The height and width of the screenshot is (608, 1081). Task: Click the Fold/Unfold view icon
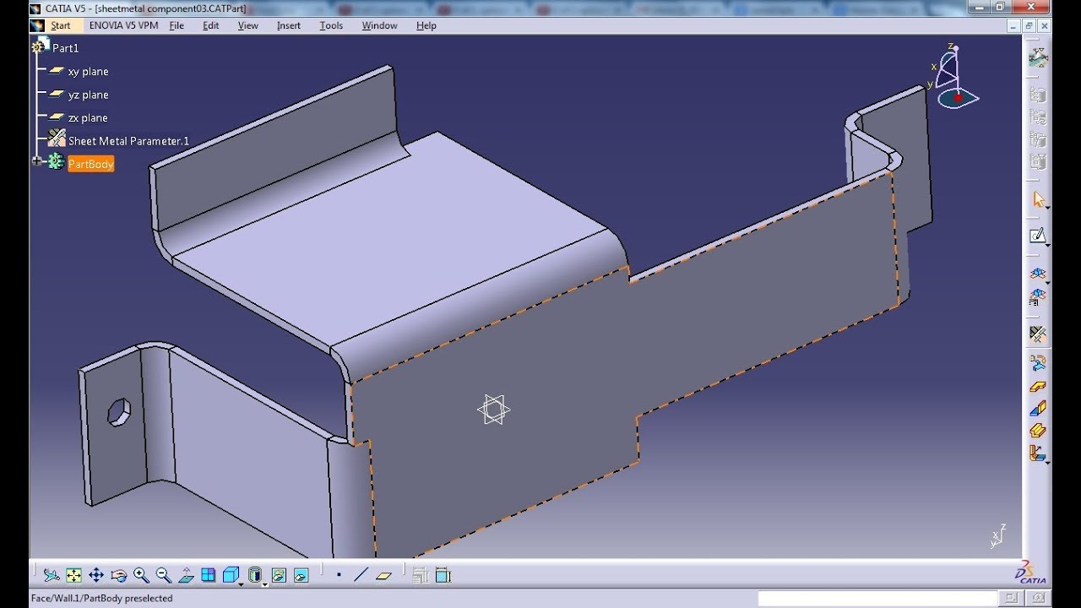[1038, 274]
